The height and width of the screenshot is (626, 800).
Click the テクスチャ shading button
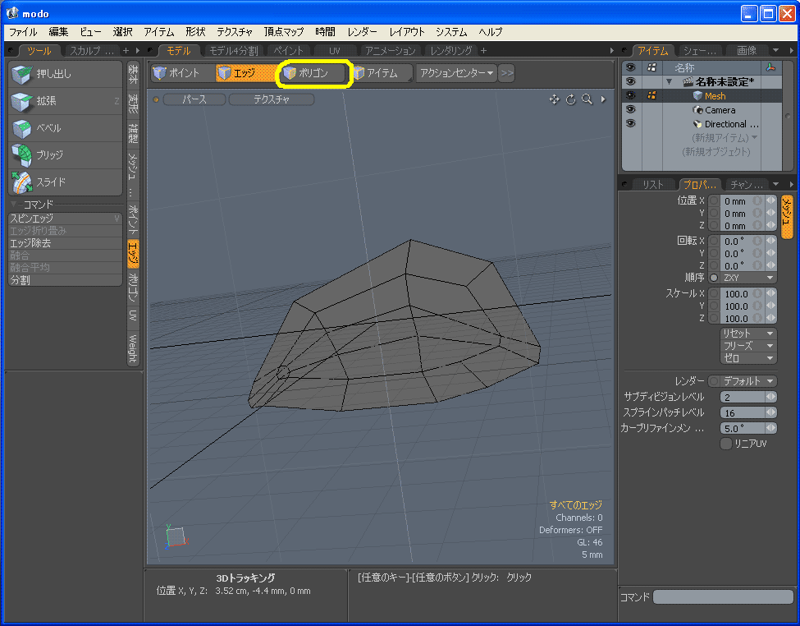click(272, 99)
